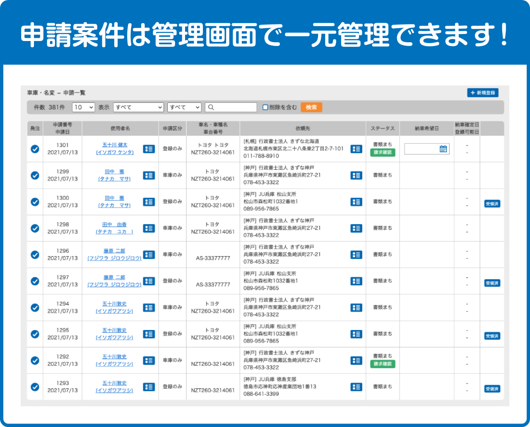Click 受領済 button in row 1293

click(492, 389)
